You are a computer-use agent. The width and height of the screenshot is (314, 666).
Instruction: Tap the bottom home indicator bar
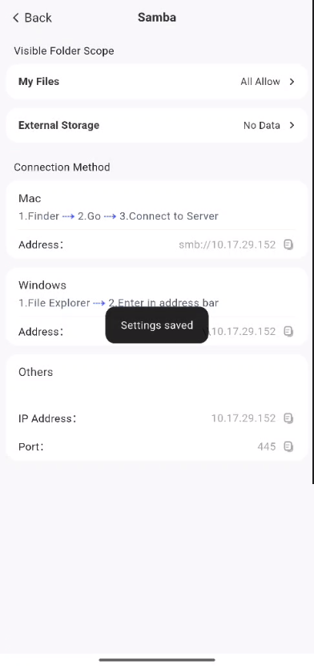coord(157,660)
